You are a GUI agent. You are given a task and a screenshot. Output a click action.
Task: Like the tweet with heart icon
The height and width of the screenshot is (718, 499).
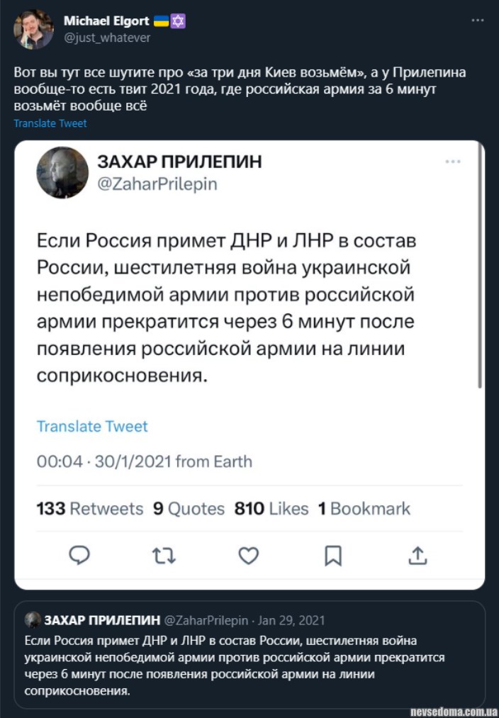(248, 555)
